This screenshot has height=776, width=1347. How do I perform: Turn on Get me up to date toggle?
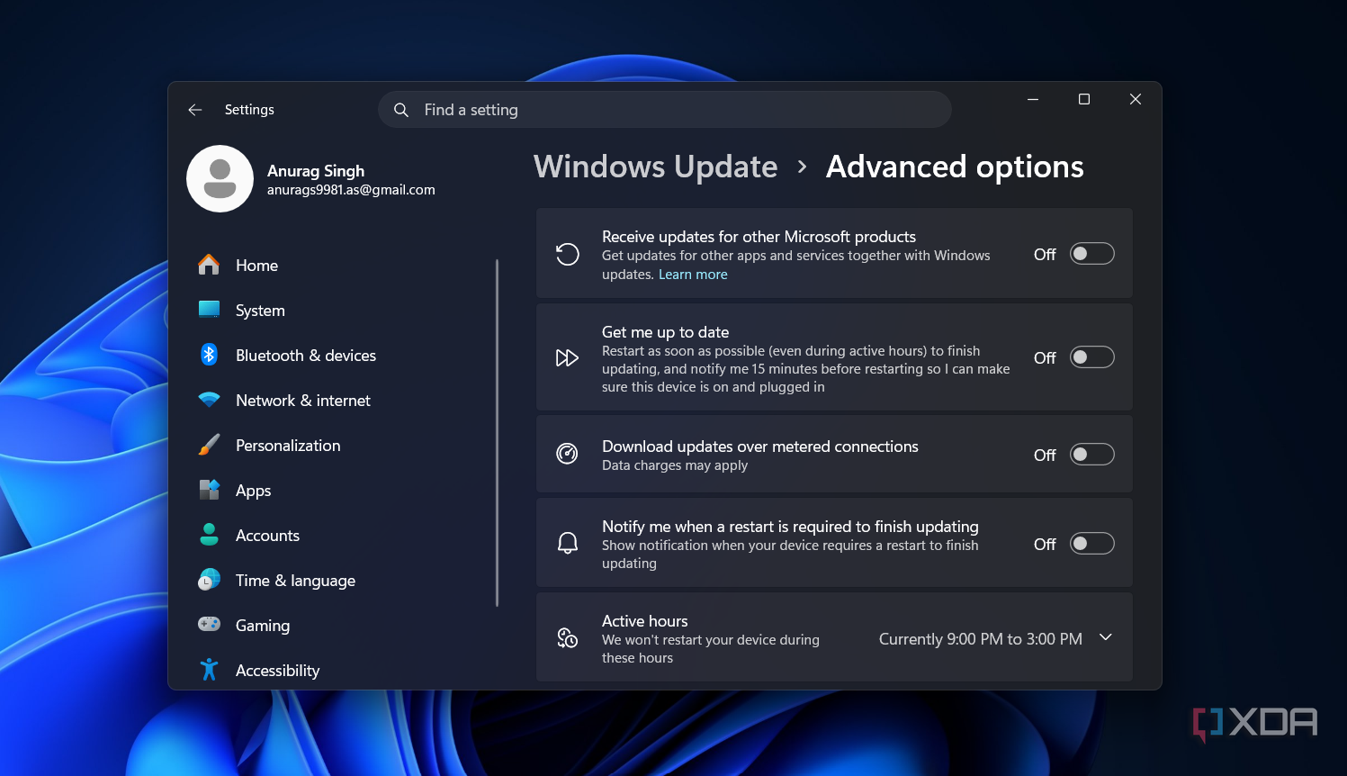coord(1091,357)
